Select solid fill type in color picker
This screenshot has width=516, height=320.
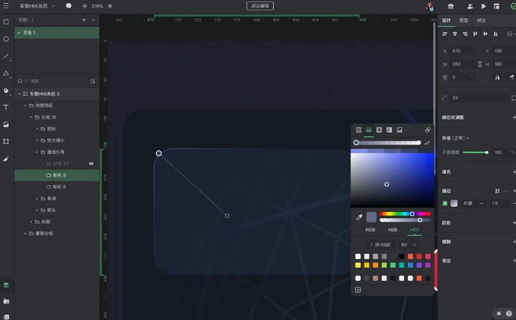click(x=359, y=130)
